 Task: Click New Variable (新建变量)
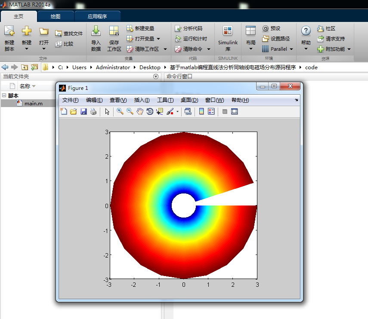pyautogui.click(x=140, y=28)
